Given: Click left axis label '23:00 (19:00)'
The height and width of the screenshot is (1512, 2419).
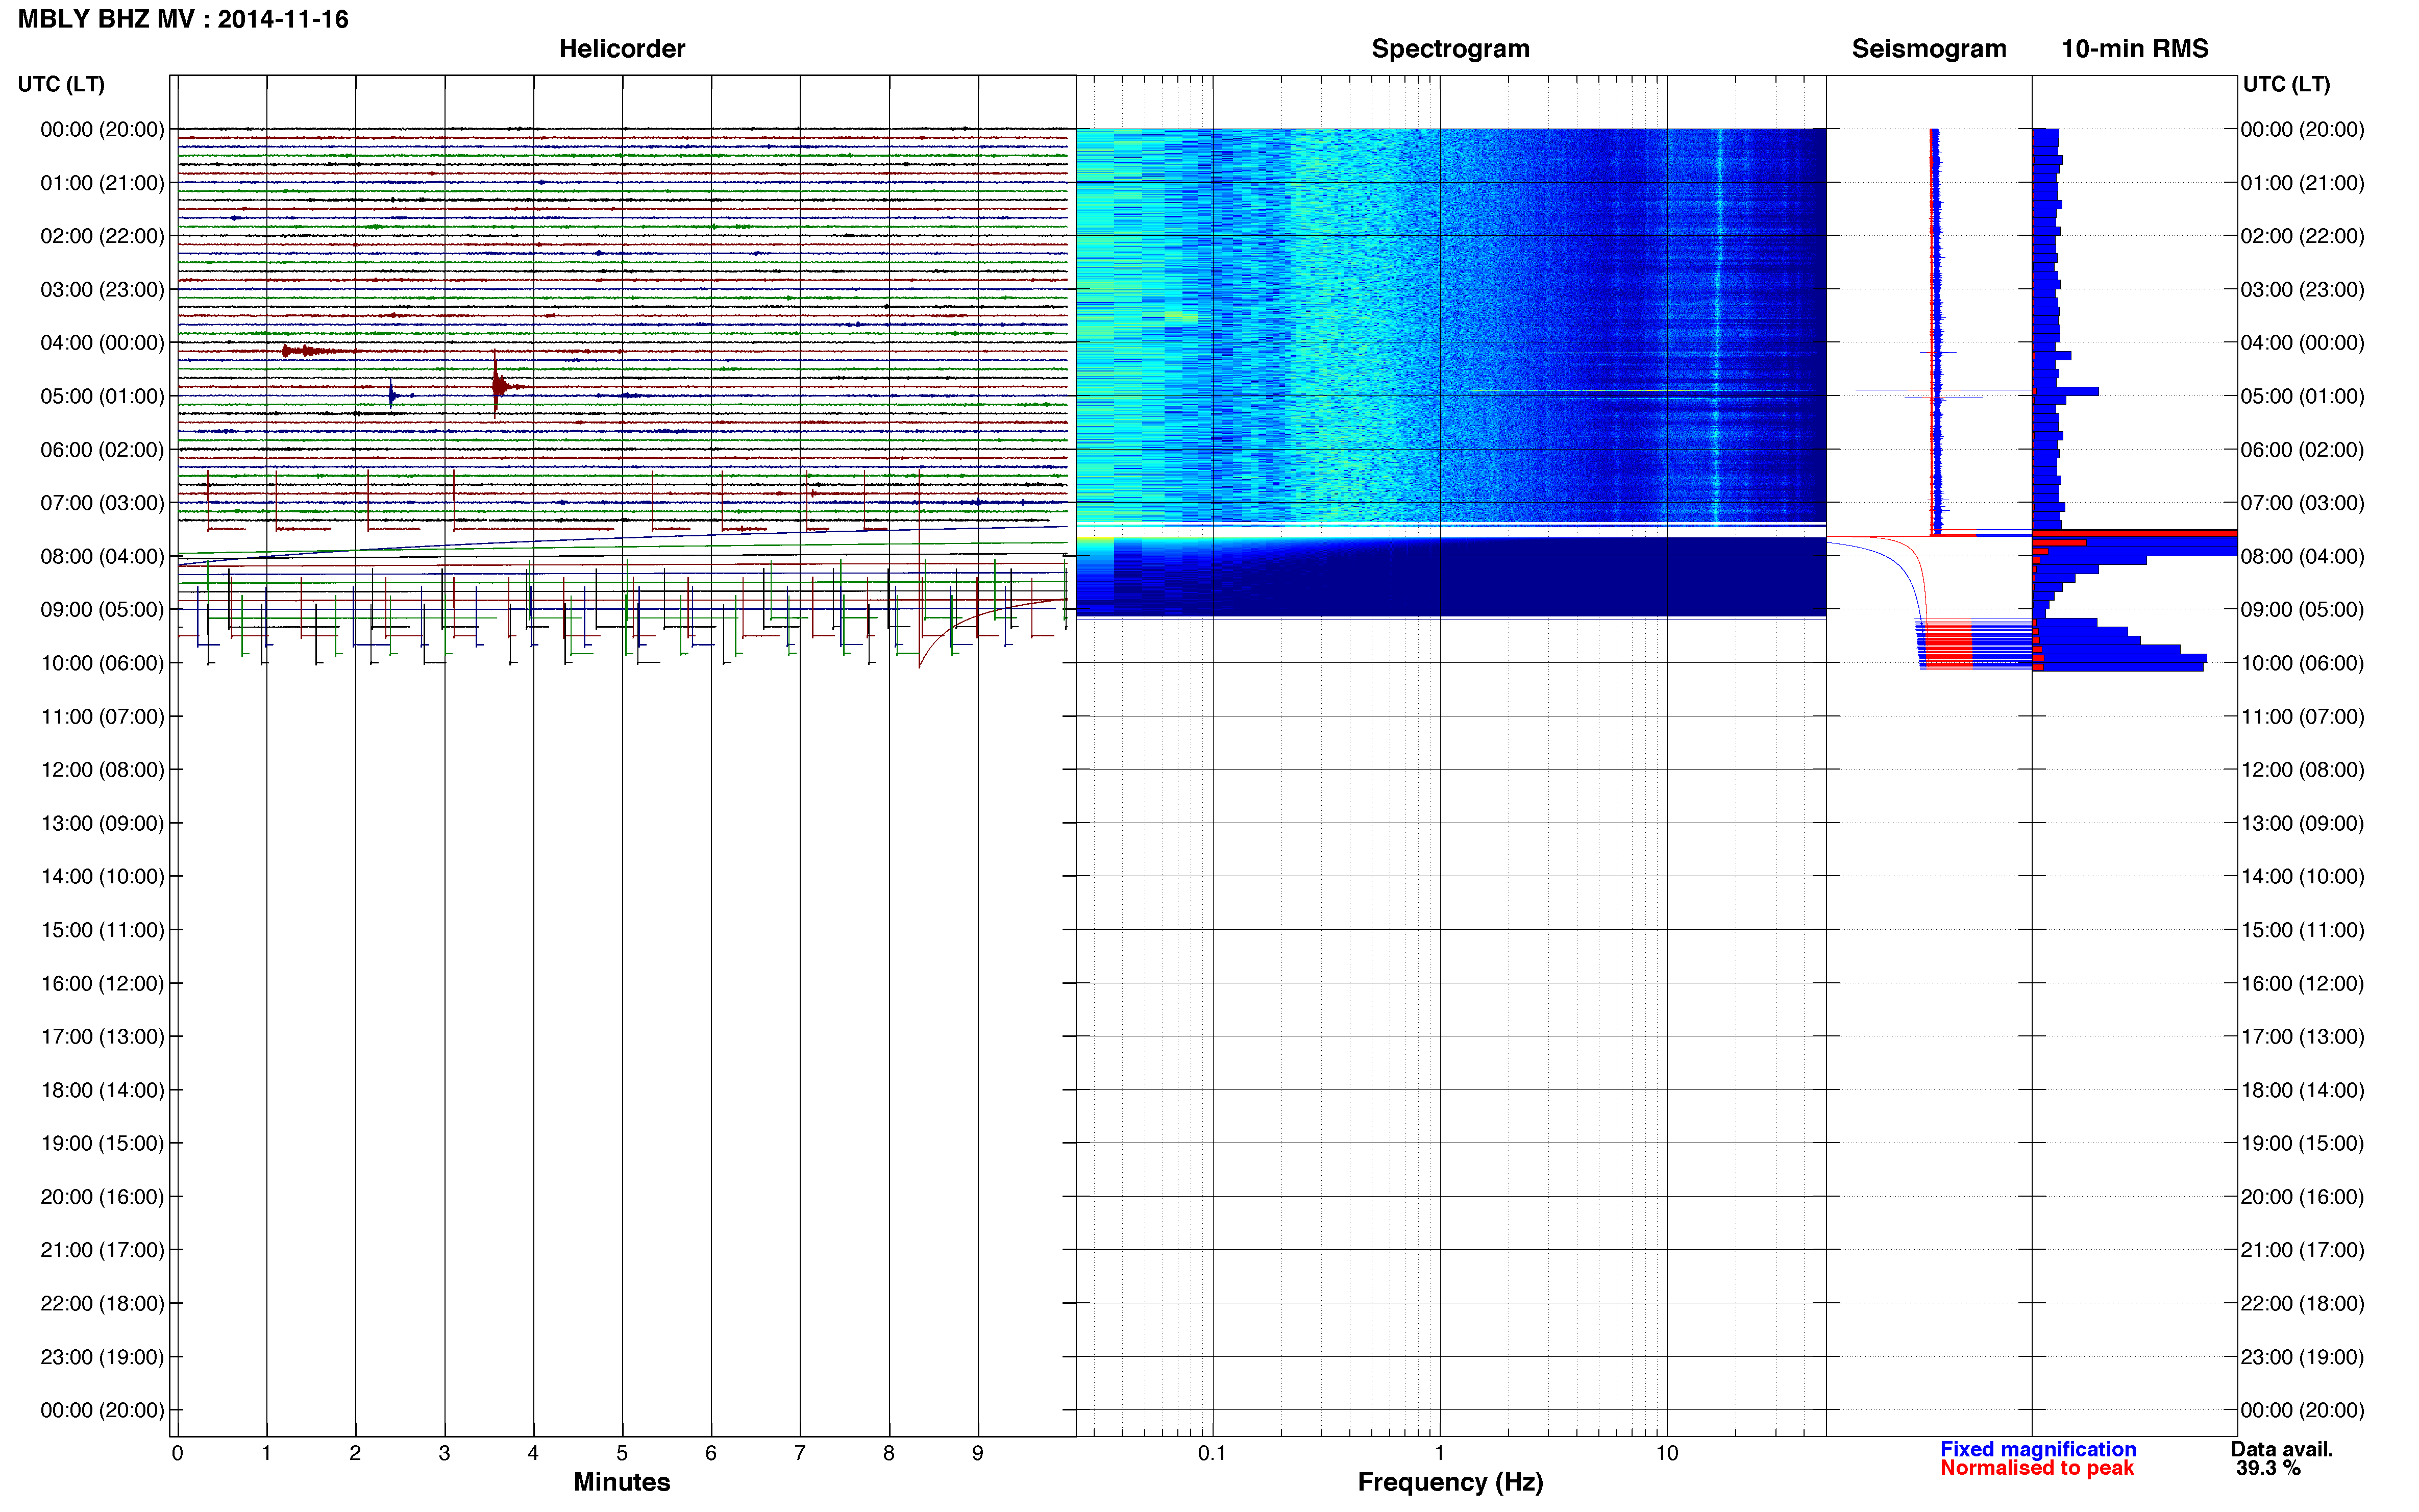Looking at the screenshot, I should point(102,1357).
